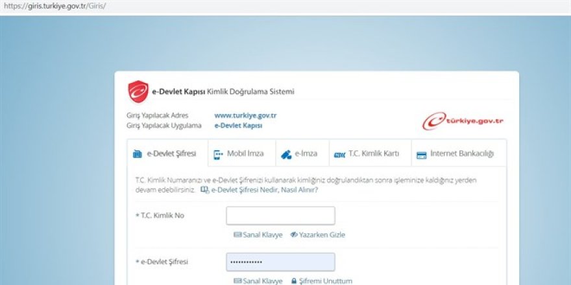Click the blue e-Devlet Kapısı application link
Image resolution: width=571 pixels, height=285 pixels.
pos(238,125)
